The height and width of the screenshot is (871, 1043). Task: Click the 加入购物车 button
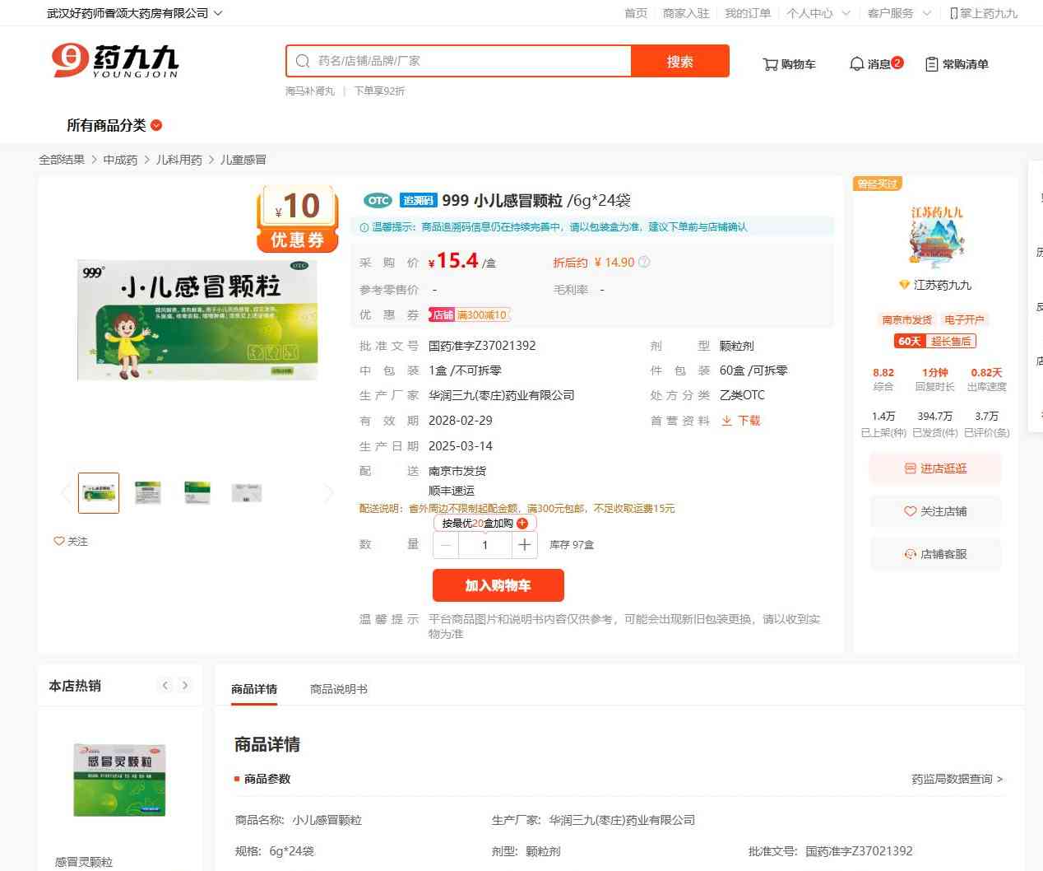(x=498, y=585)
